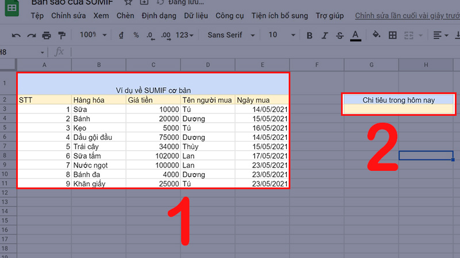Open the borders options
This screenshot has height=258, width=460.
pyautogui.click(x=393, y=36)
